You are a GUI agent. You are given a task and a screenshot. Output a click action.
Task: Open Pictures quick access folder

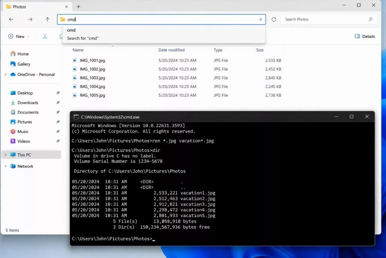pos(21,122)
